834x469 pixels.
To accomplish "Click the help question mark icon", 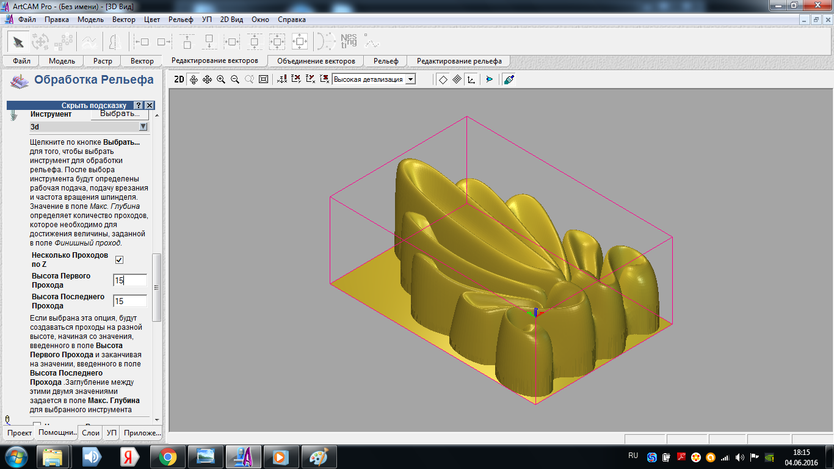I will click(x=139, y=106).
